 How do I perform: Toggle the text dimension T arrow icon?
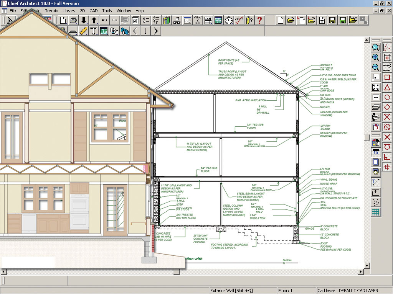pyautogui.click(x=375, y=182)
